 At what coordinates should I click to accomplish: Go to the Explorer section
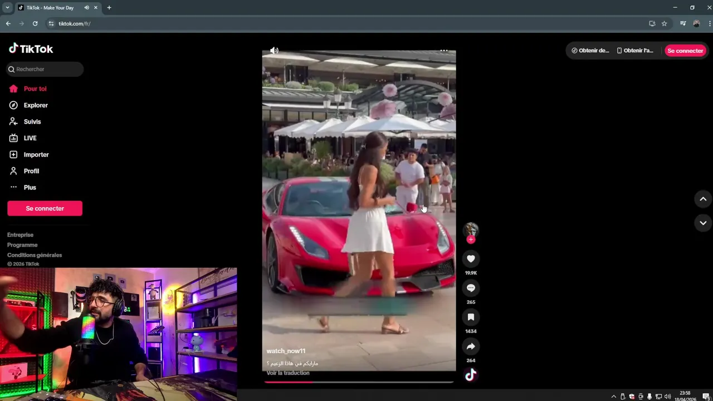[29, 105]
